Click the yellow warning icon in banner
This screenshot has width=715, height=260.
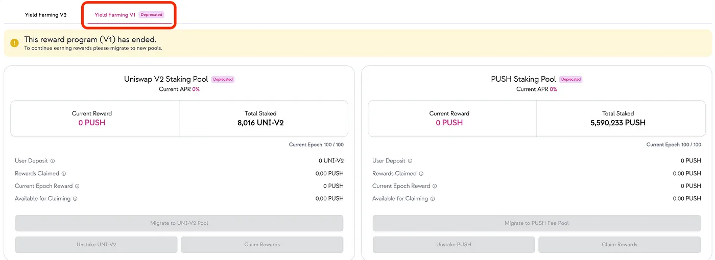[x=15, y=43]
